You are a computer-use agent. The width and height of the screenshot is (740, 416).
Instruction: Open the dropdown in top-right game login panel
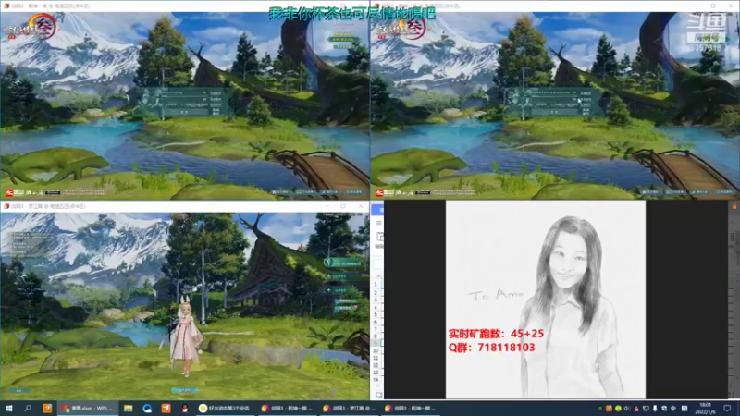[x=574, y=93]
